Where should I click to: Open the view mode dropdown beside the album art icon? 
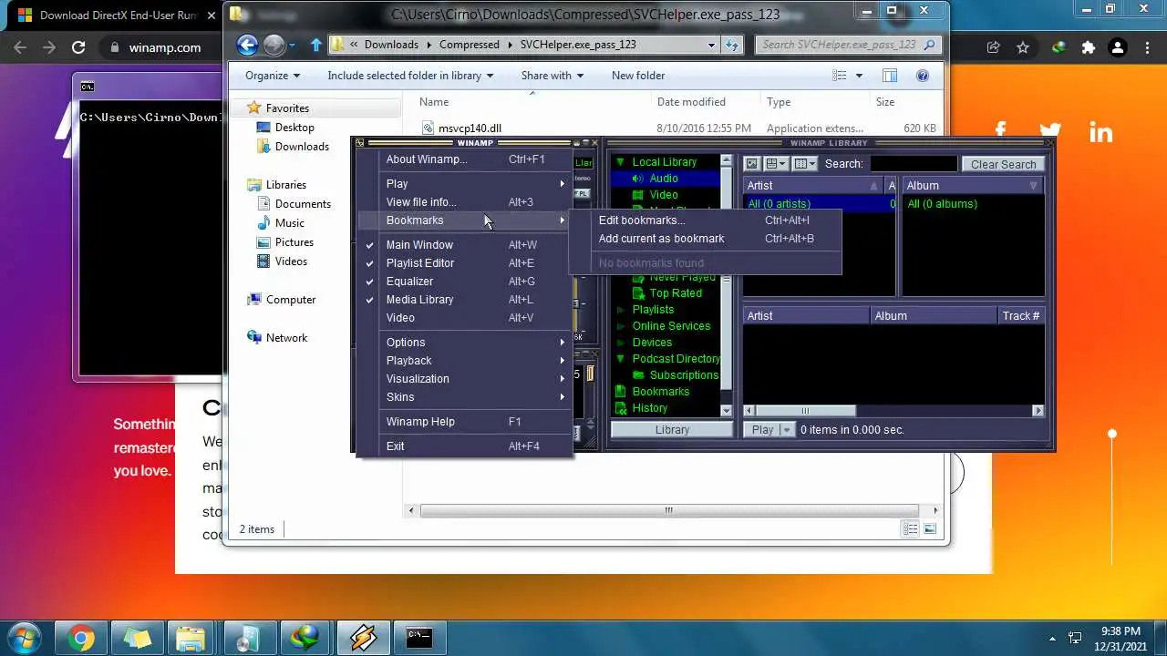(x=776, y=164)
